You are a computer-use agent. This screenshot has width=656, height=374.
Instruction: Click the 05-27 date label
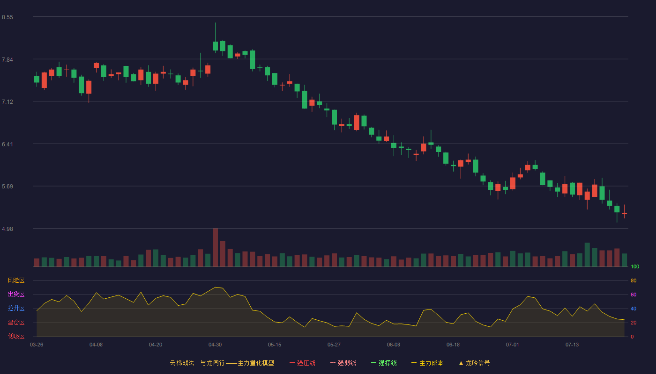(334, 345)
